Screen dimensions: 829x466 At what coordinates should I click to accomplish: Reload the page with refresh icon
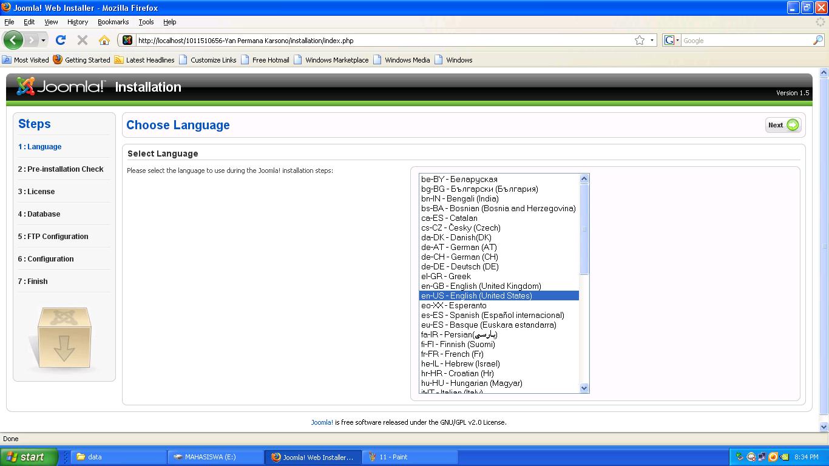(x=60, y=40)
